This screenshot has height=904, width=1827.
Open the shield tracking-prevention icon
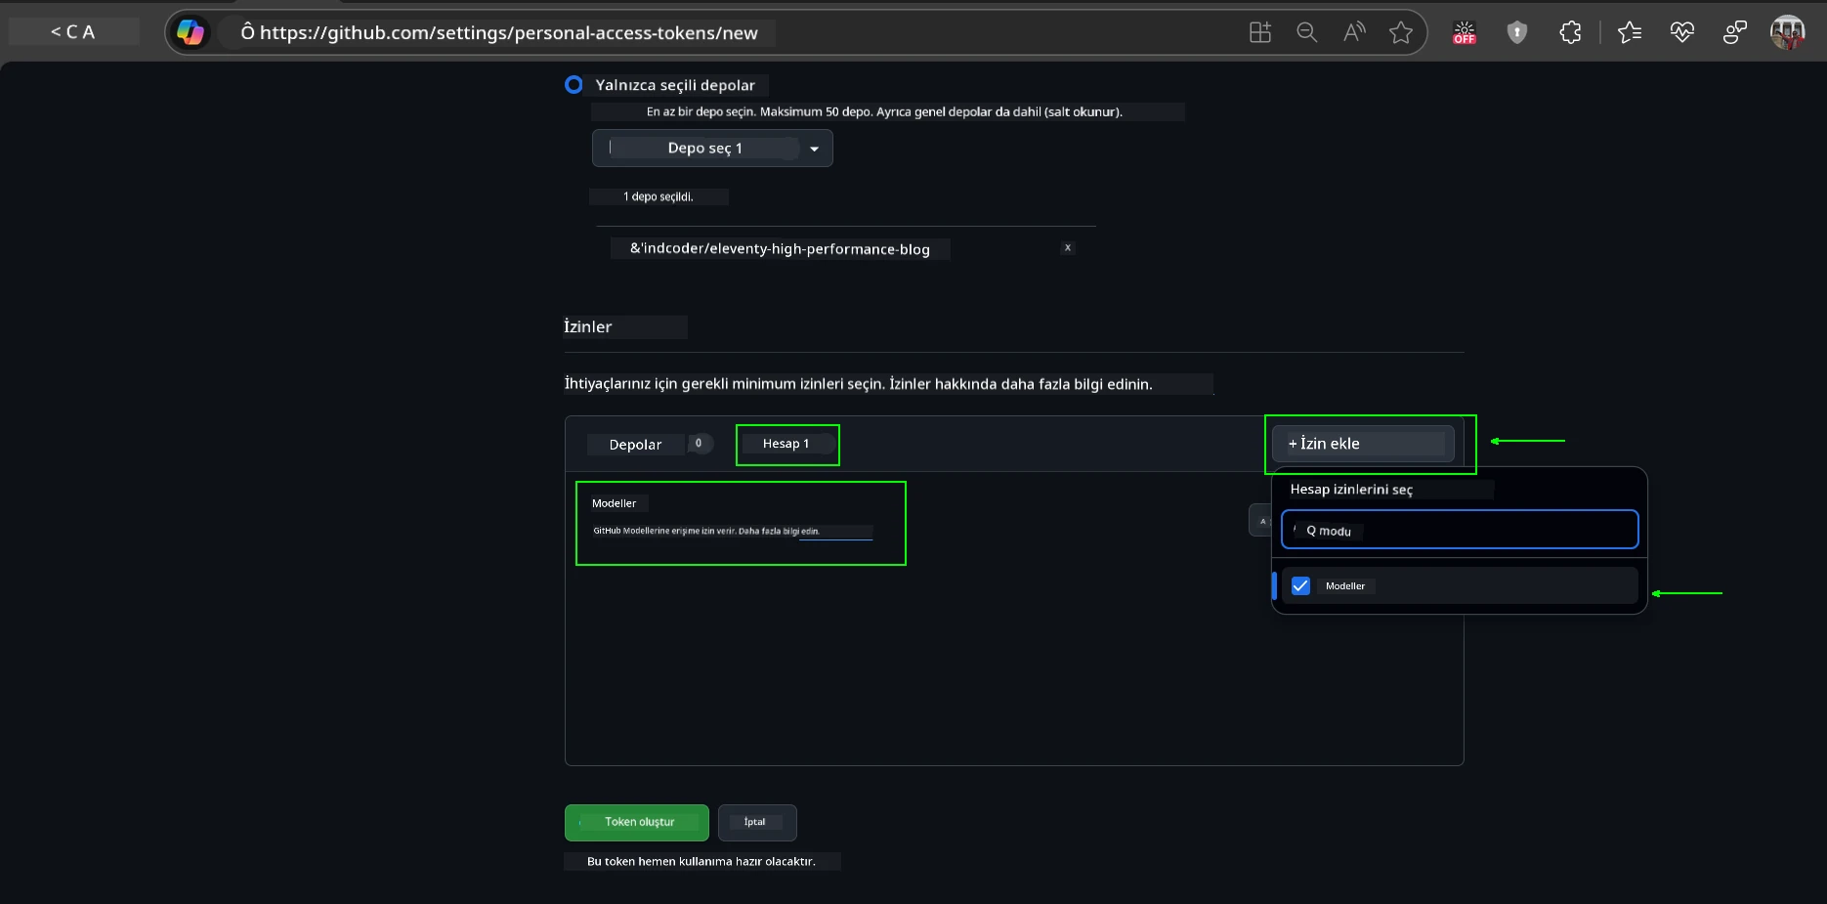pyautogui.click(x=1517, y=32)
